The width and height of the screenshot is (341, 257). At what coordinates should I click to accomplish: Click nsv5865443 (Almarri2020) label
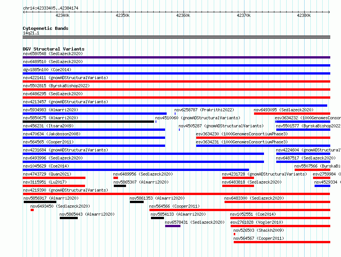(87, 214)
